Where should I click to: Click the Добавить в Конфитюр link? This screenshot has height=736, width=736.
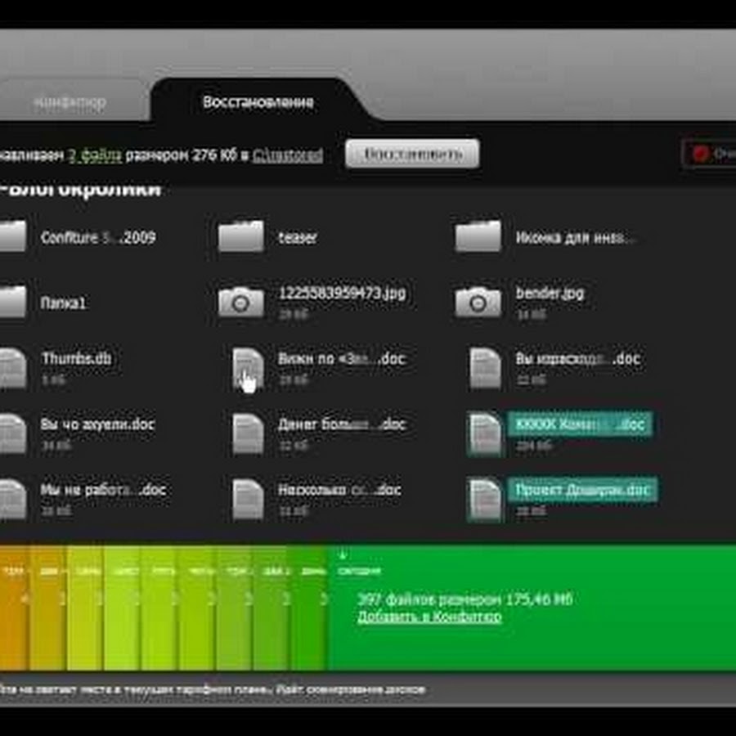point(429,617)
